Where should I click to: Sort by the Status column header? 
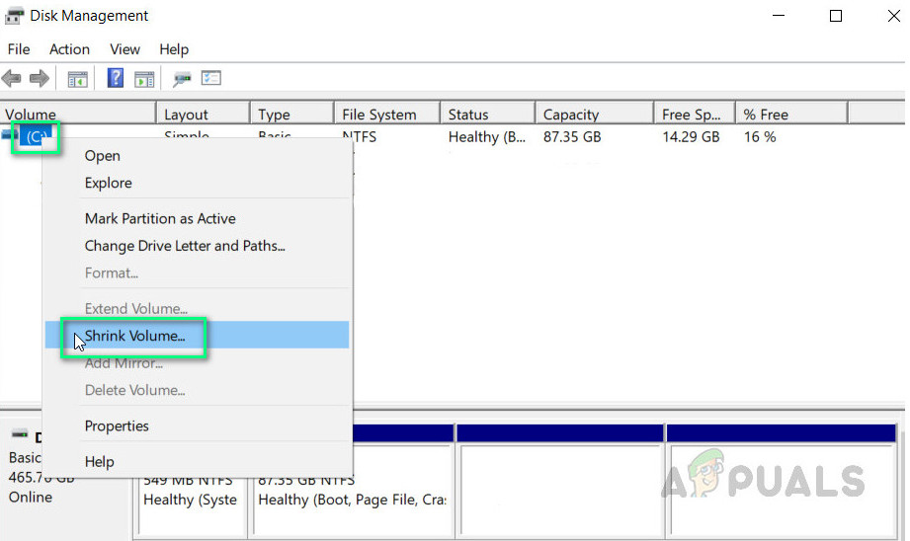[487, 115]
